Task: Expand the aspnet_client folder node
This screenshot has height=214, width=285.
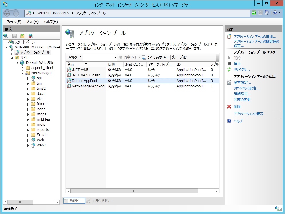Action: 23,68
